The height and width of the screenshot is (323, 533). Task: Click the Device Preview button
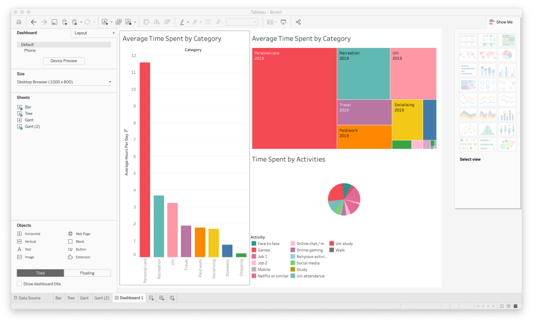[64, 61]
